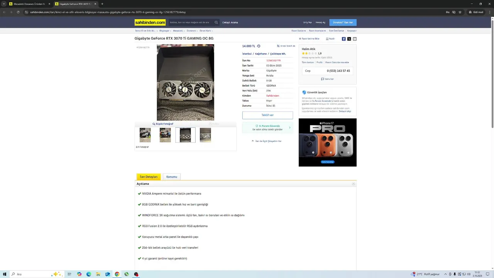Click seller name Halim Atik

tap(308, 49)
